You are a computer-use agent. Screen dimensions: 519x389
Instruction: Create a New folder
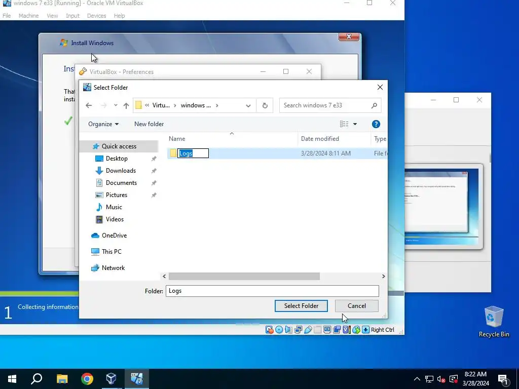point(149,124)
